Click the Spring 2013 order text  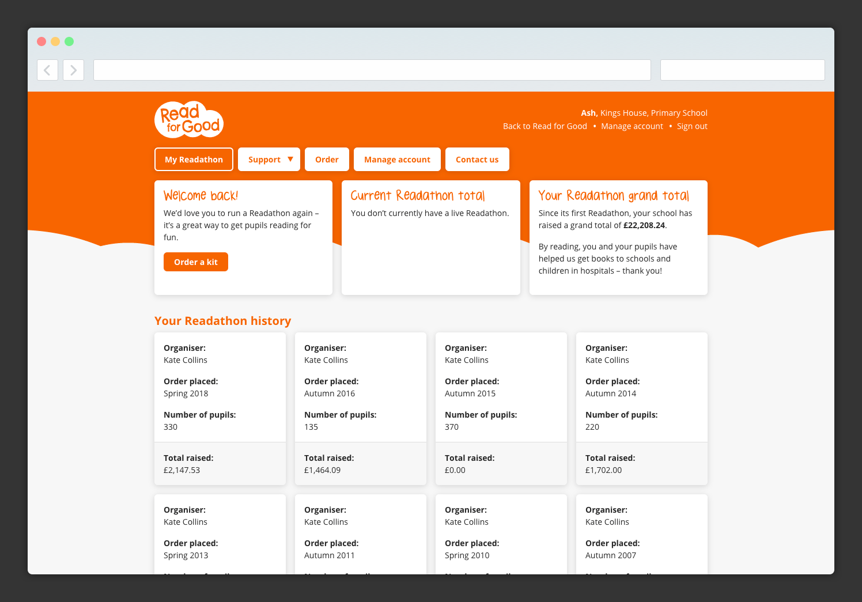click(x=186, y=555)
